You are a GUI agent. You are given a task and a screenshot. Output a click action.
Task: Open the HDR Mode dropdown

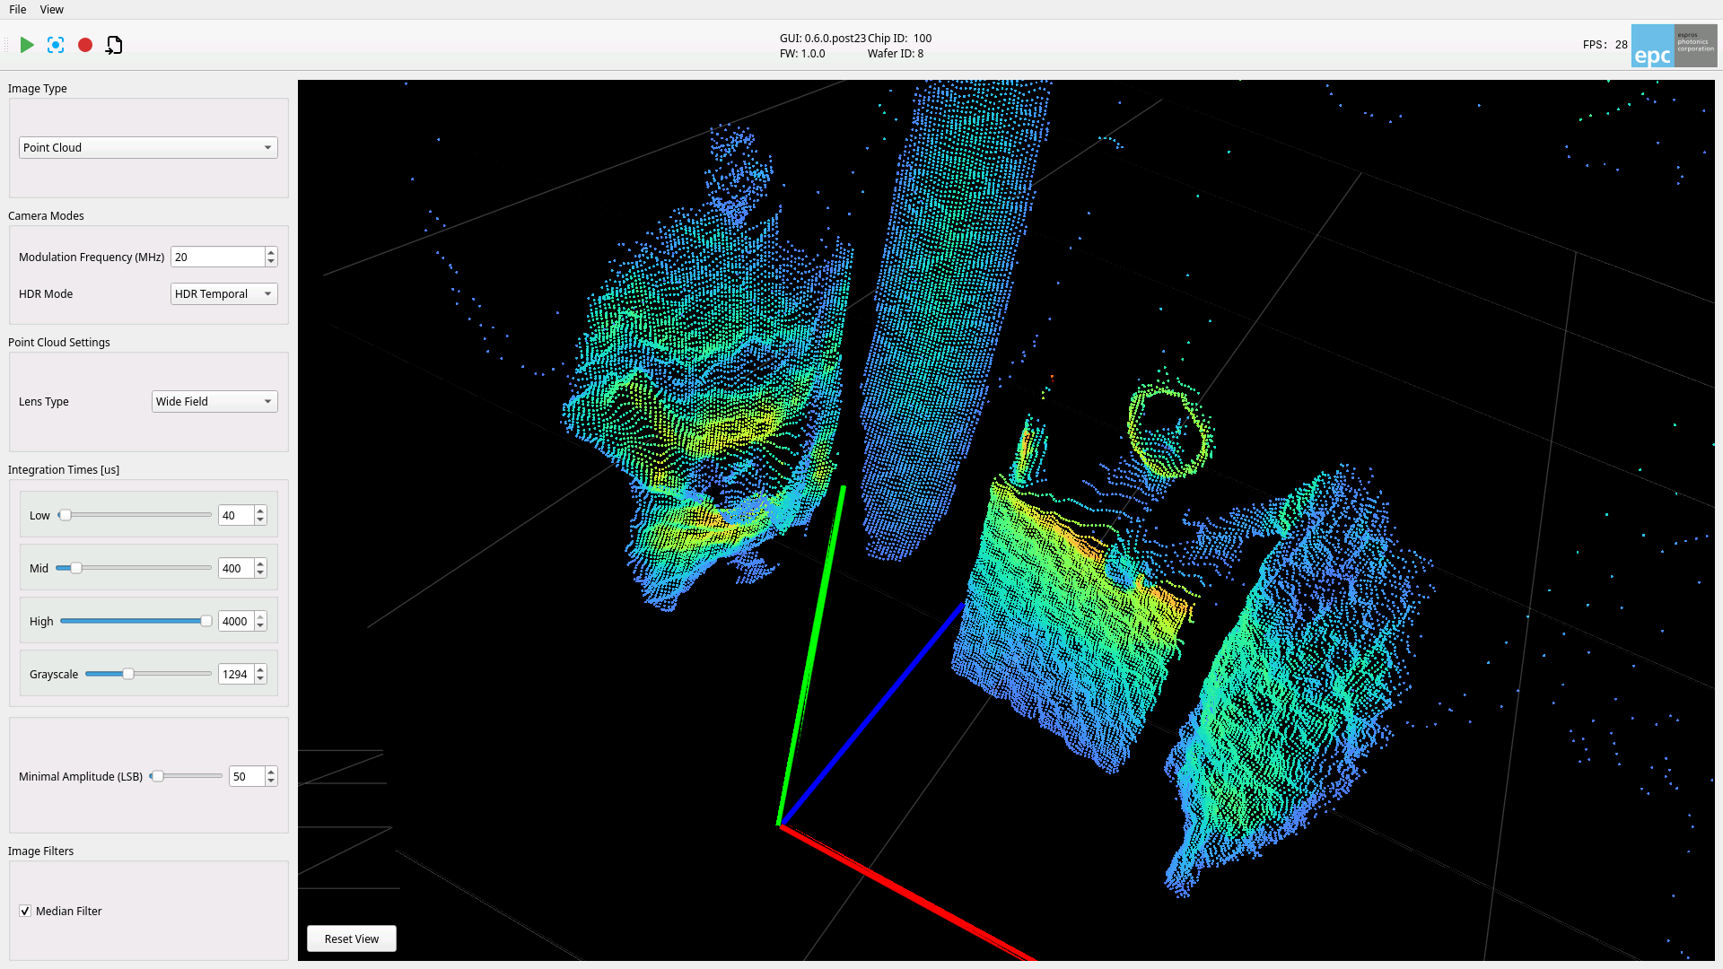click(224, 293)
